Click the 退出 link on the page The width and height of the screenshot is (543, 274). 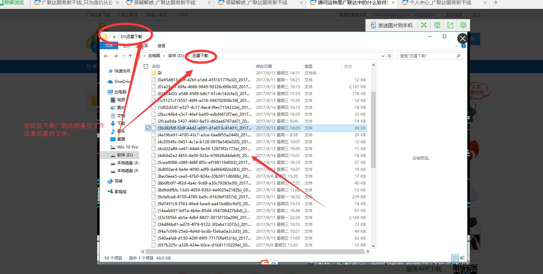pyautogui.click(x=476, y=15)
